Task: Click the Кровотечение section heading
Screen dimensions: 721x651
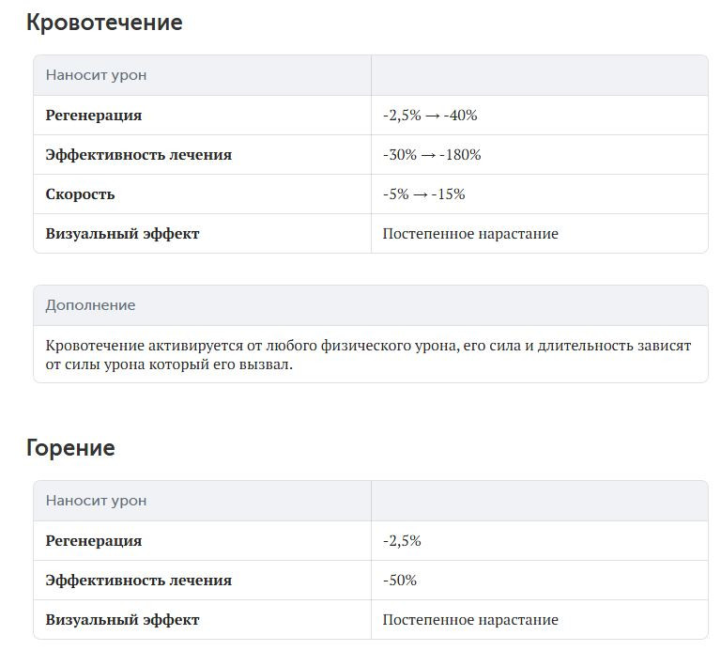Action: (x=104, y=23)
